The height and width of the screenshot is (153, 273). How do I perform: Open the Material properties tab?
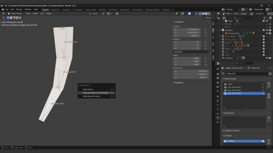[218, 122]
